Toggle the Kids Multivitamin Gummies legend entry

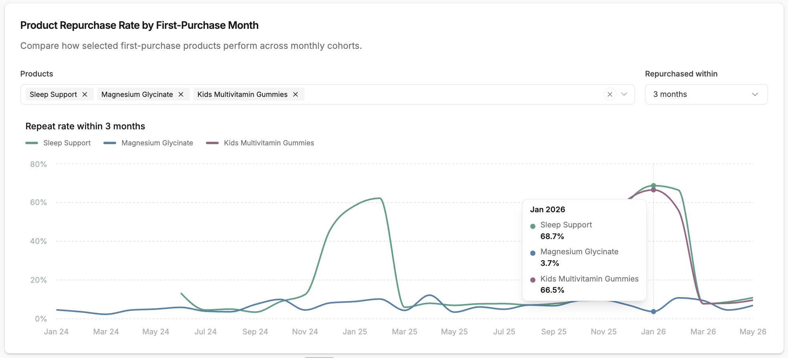click(260, 143)
